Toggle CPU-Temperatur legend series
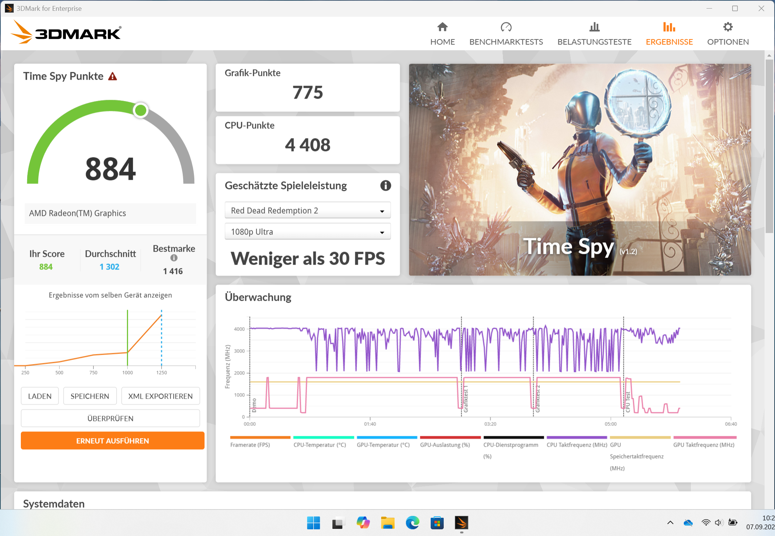 pyautogui.click(x=323, y=442)
